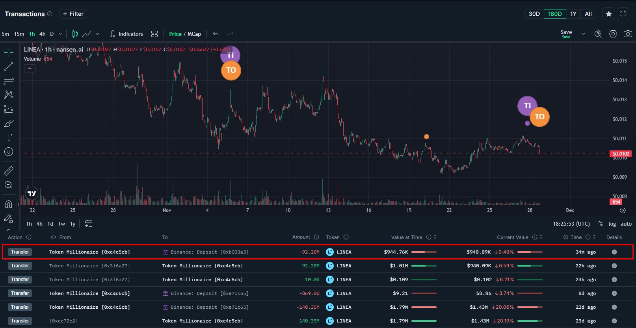
Task: Toggle auto scale on chart
Action: (x=626, y=224)
